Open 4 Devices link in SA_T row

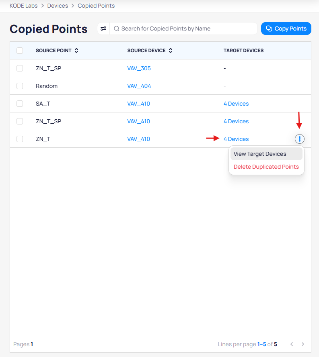point(236,104)
